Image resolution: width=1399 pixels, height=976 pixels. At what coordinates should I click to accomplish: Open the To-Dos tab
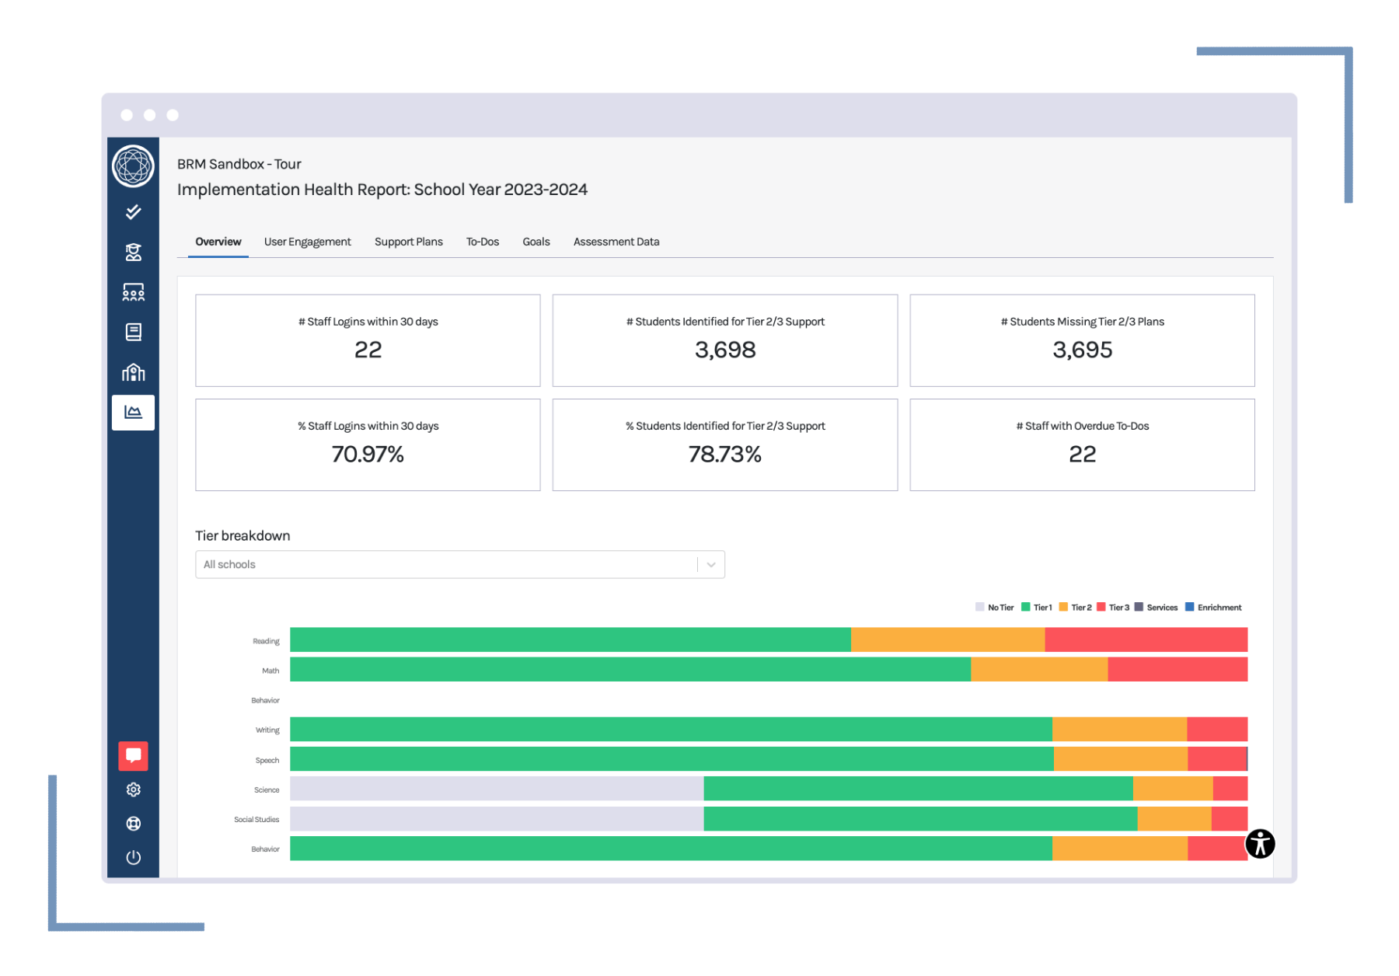click(483, 242)
